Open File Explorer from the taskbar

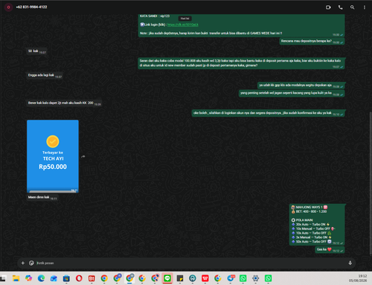16,278
